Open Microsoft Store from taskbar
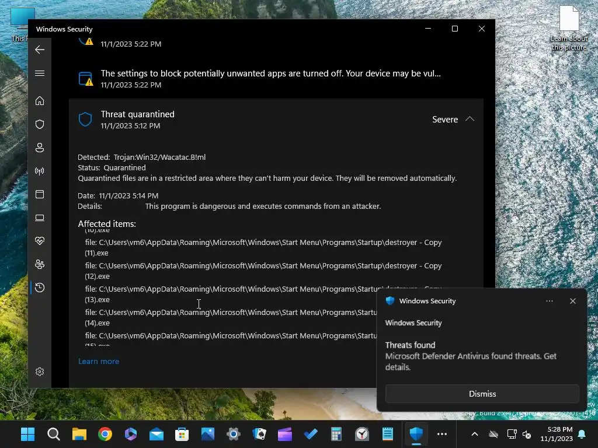598x448 pixels. [182, 434]
